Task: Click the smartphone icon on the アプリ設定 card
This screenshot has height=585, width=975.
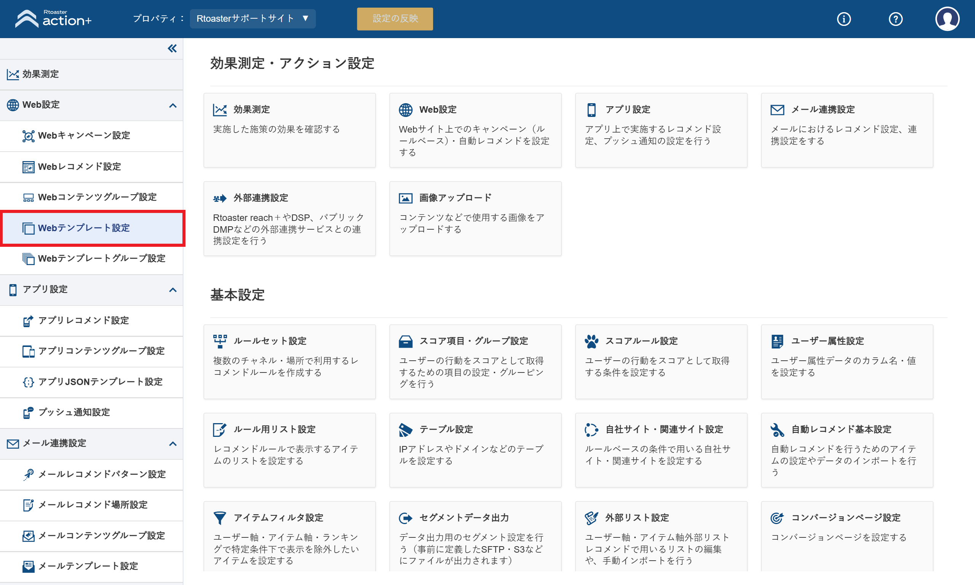Action: (591, 110)
